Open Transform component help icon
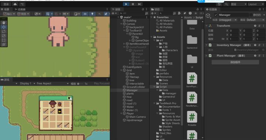 tap(255, 26)
